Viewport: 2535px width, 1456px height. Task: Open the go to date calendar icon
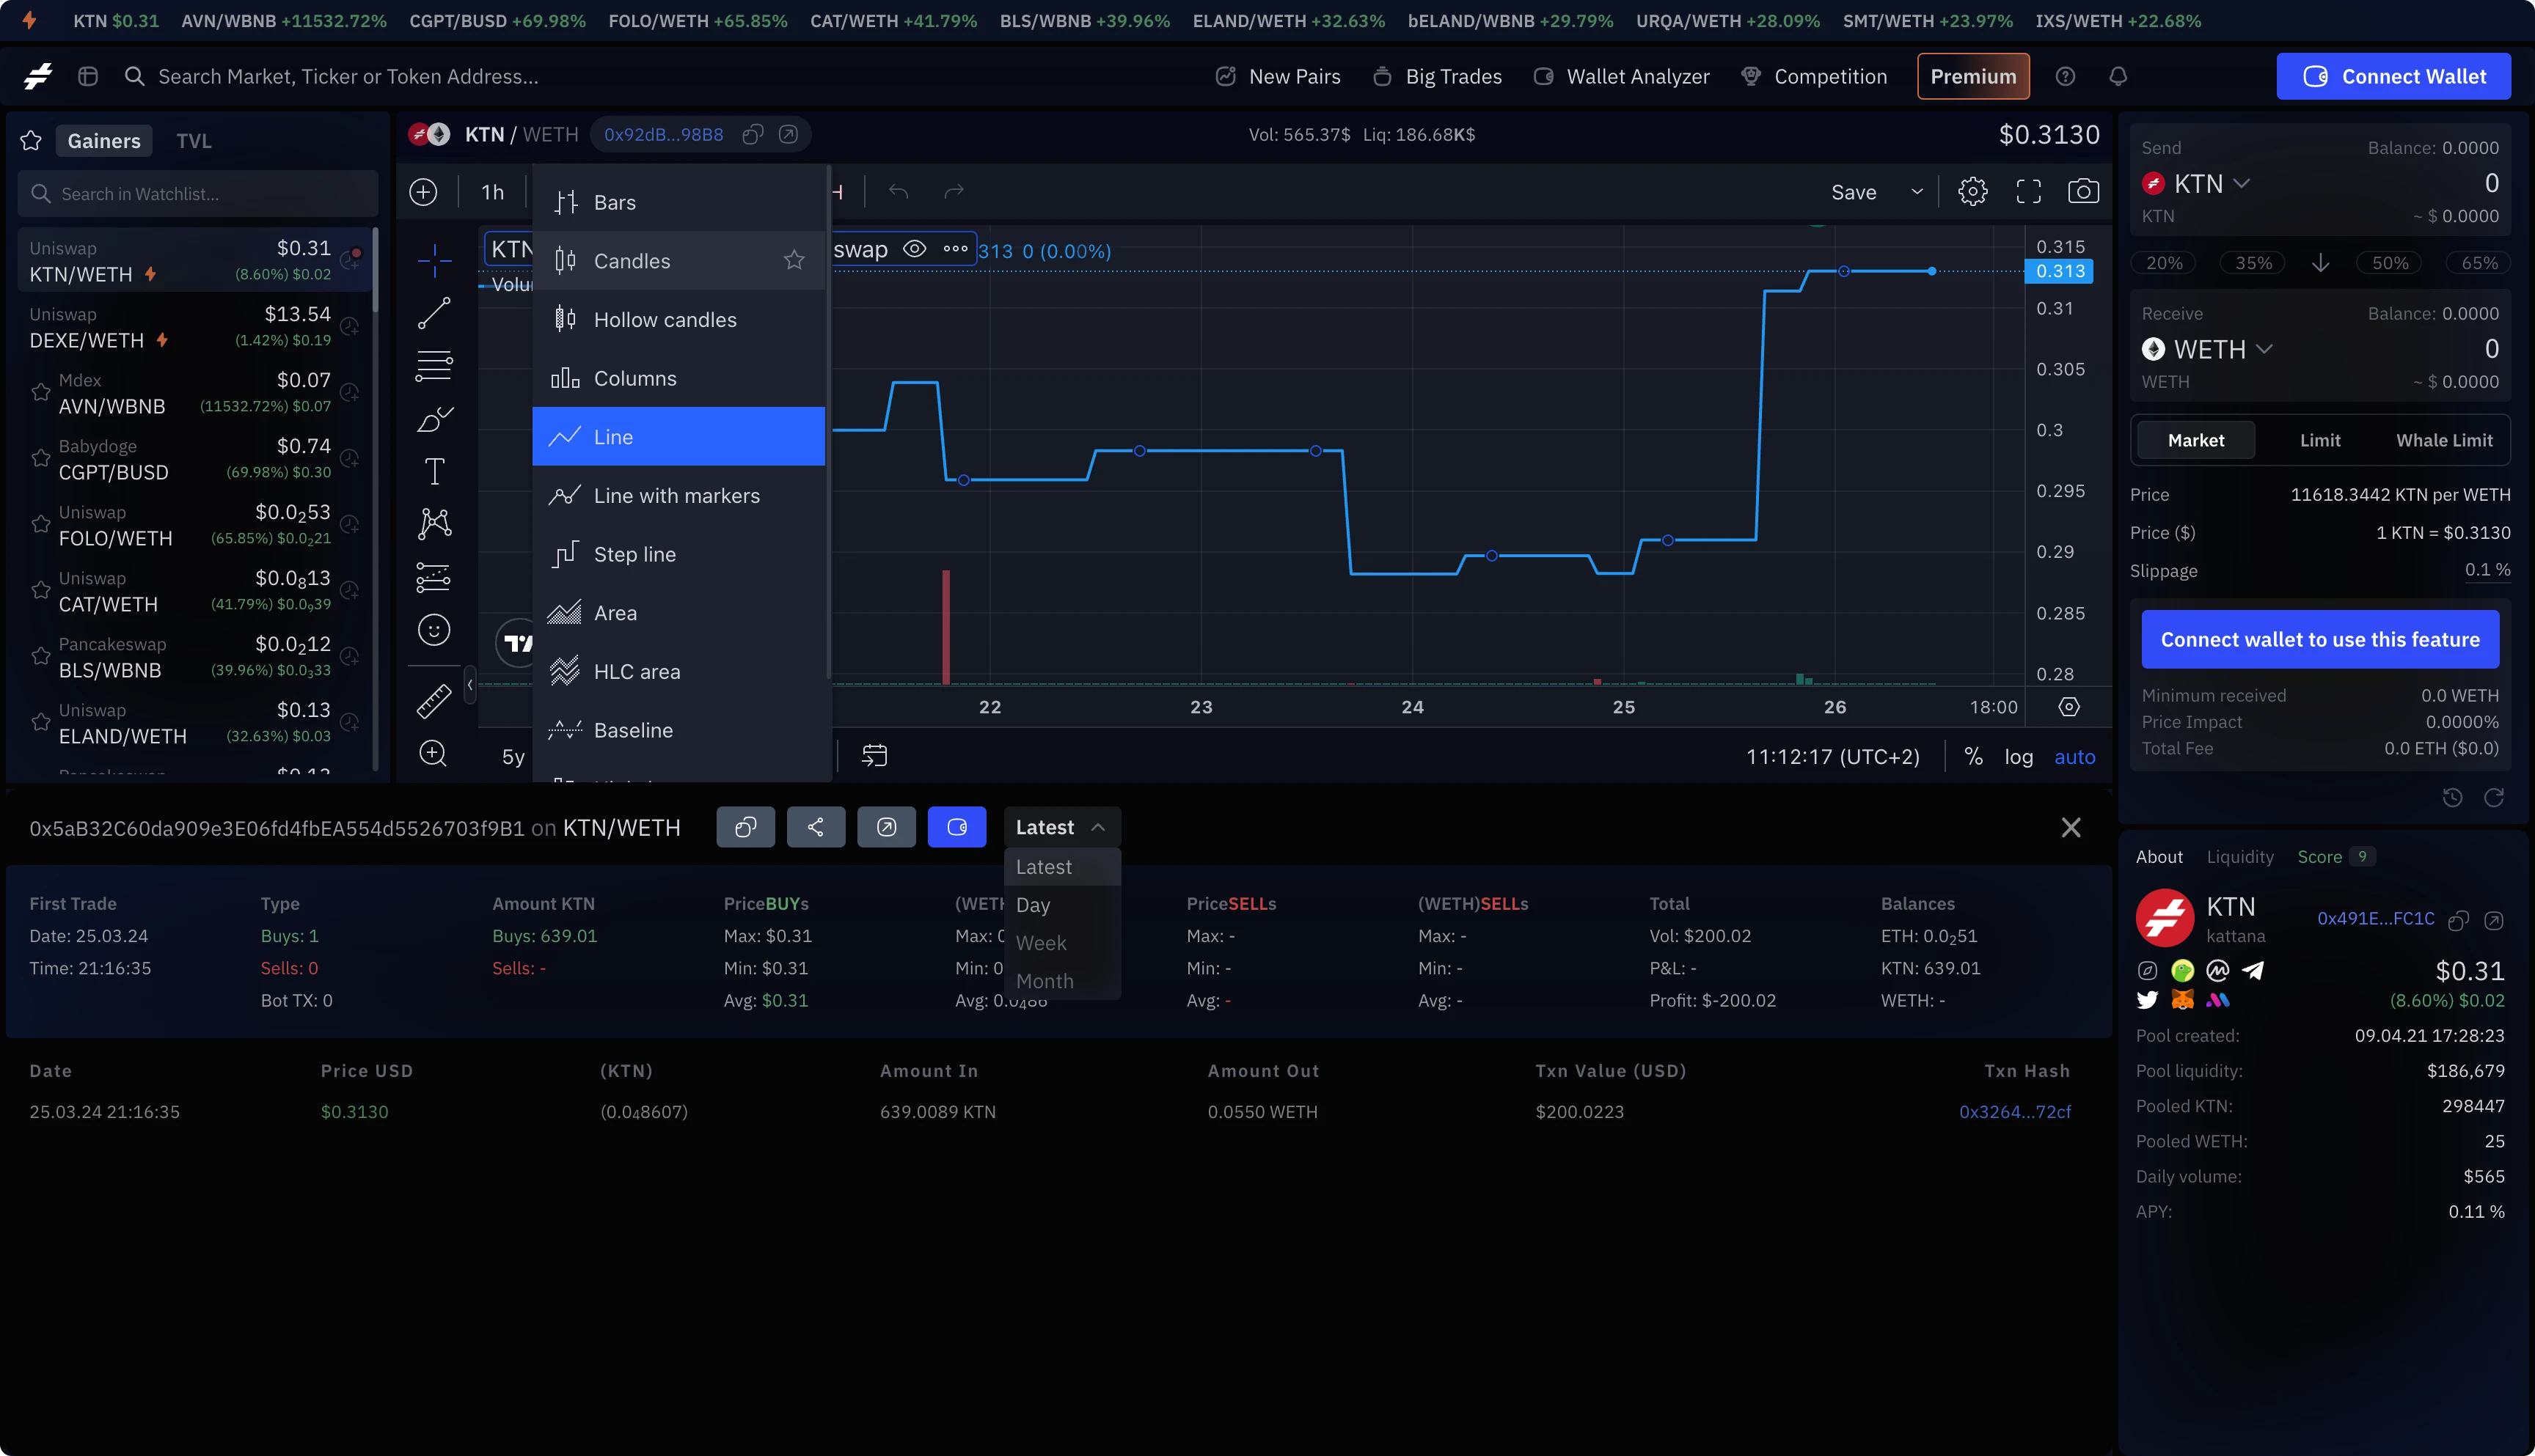874,756
